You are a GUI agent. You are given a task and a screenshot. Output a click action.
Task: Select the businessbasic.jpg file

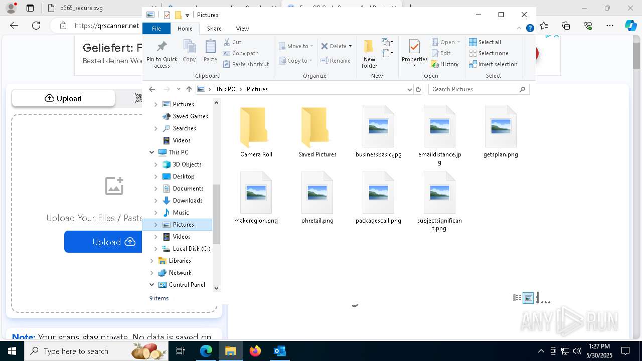click(378, 132)
